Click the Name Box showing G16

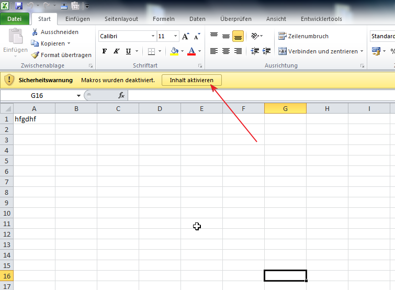pos(37,95)
